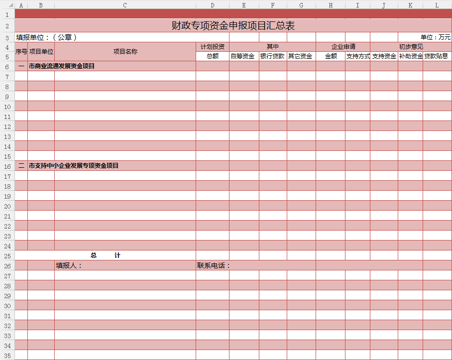Select row 25 header
Viewport: 452px width, 360px height.
(7, 255)
